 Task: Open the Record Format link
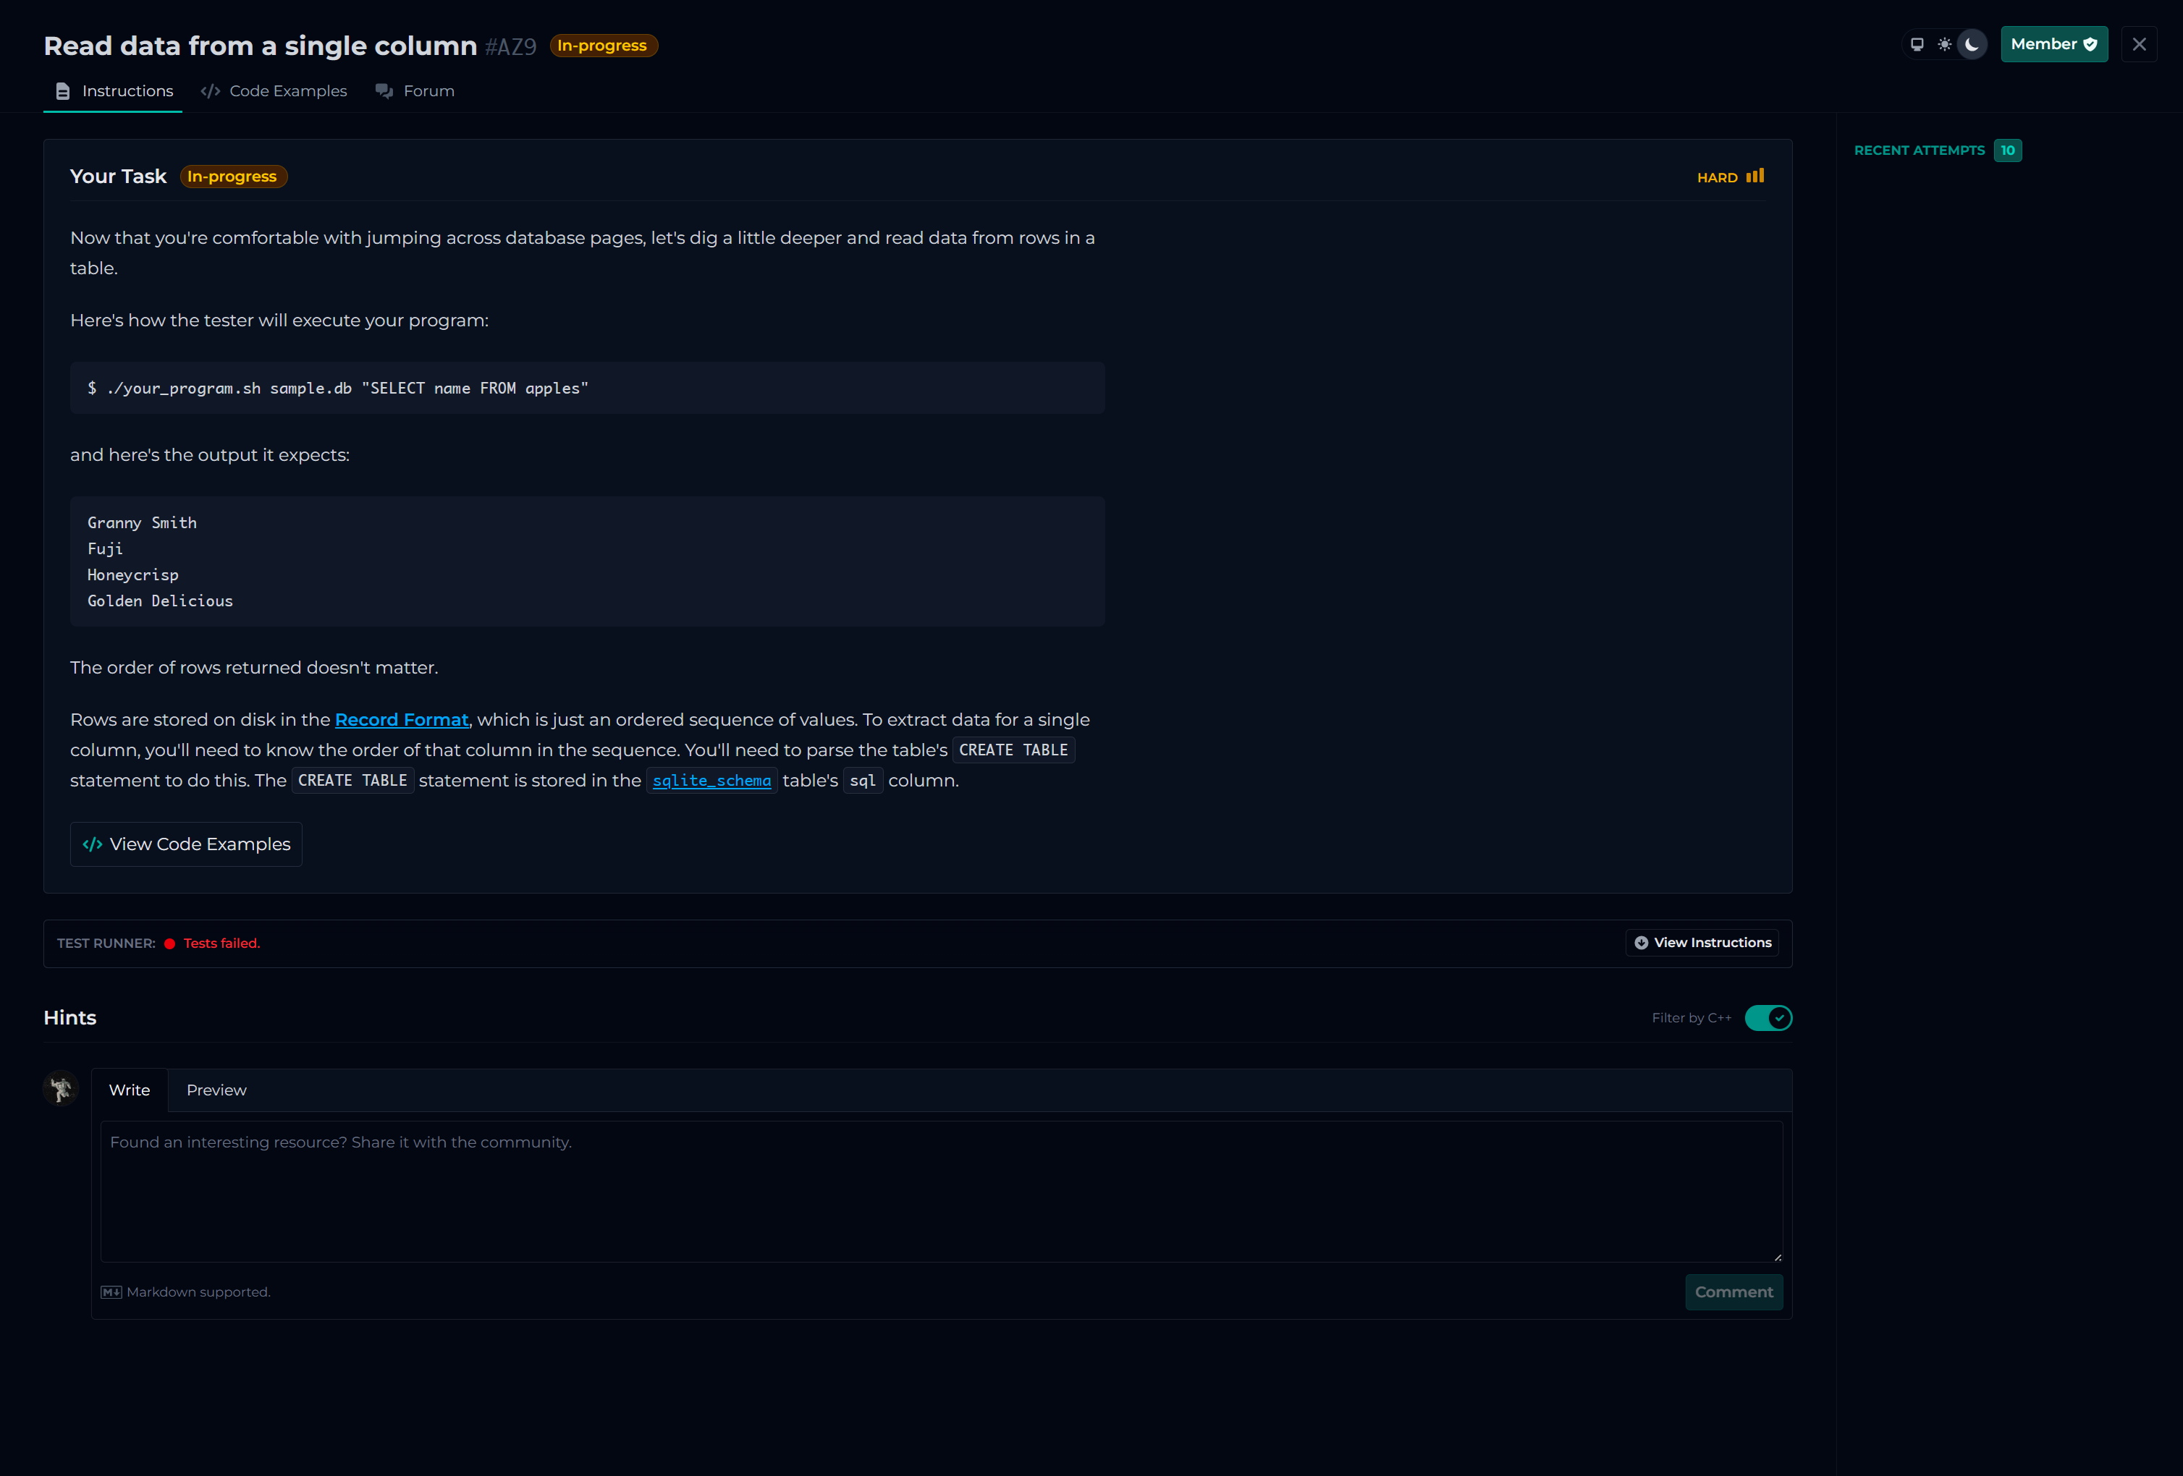(401, 719)
